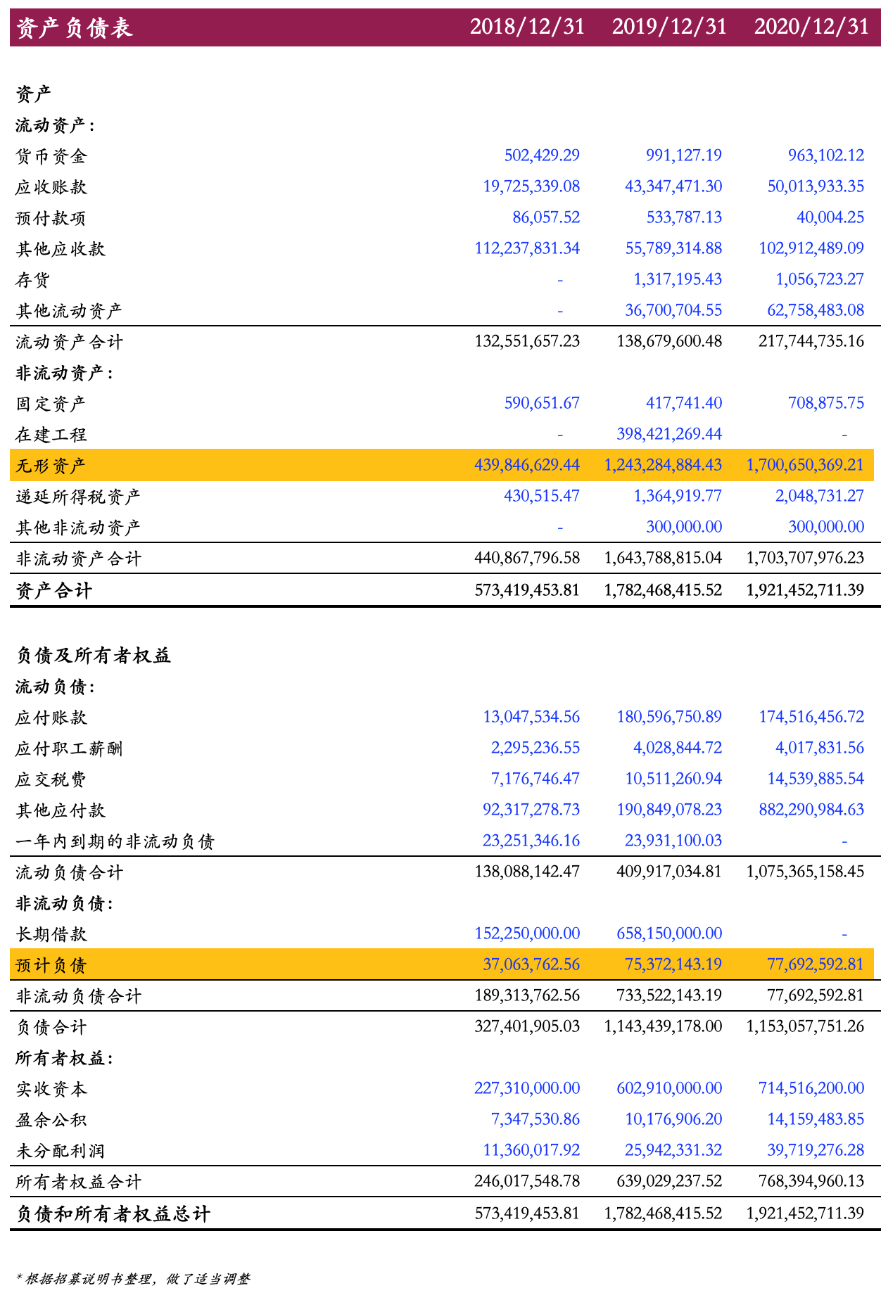
Task: Select the value 14,539,885.54
Action: click(x=816, y=779)
